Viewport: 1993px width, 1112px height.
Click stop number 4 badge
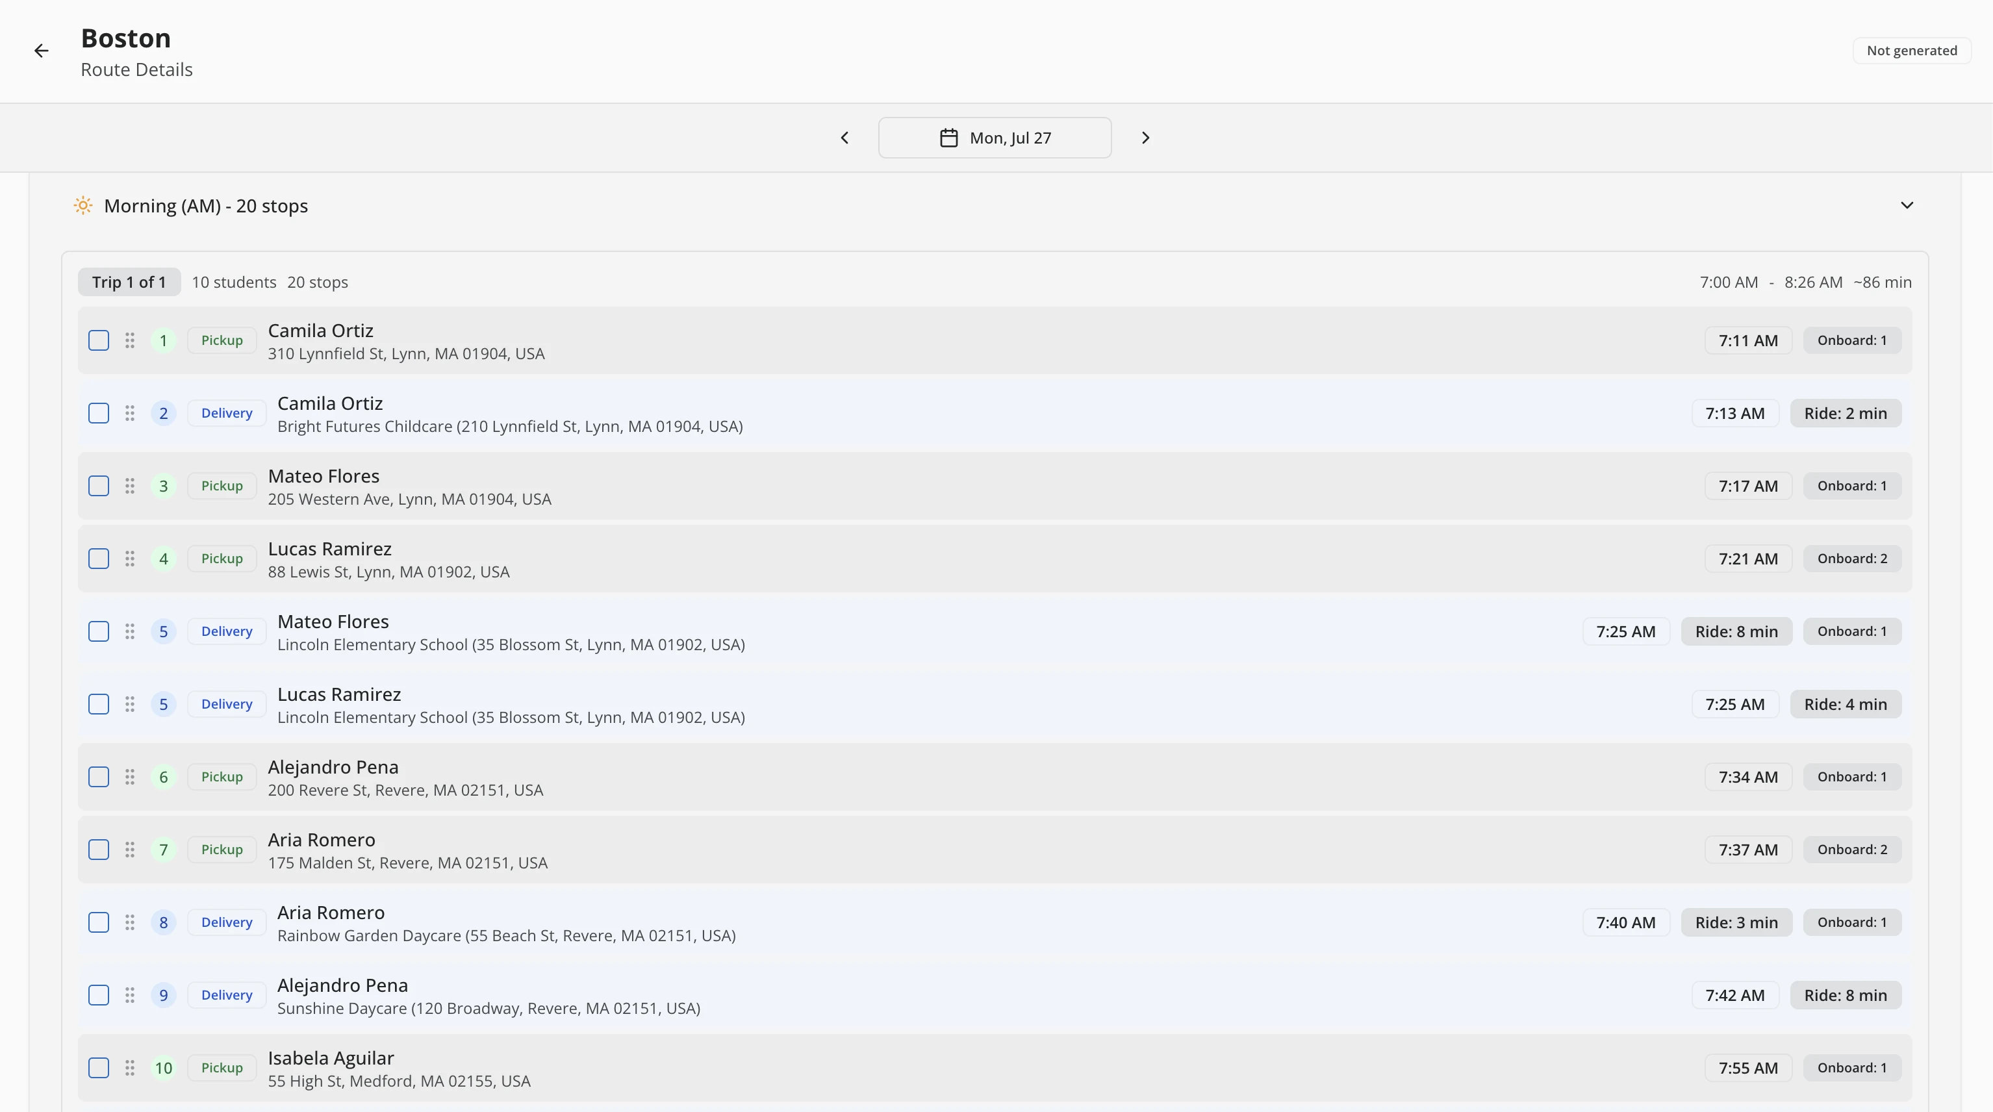click(163, 559)
